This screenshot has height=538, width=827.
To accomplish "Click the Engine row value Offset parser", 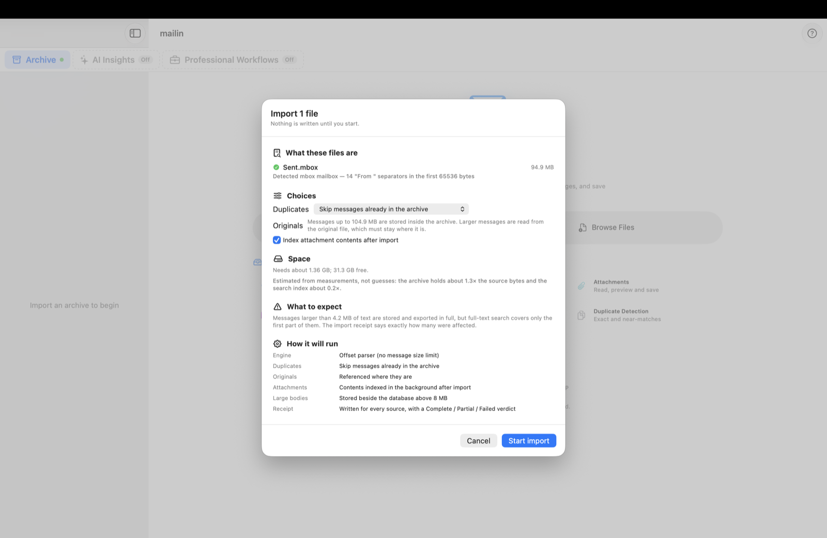I will pyautogui.click(x=389, y=355).
